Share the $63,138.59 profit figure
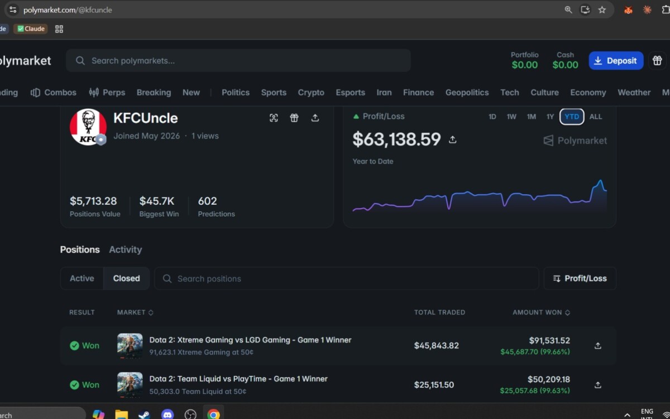 click(453, 139)
